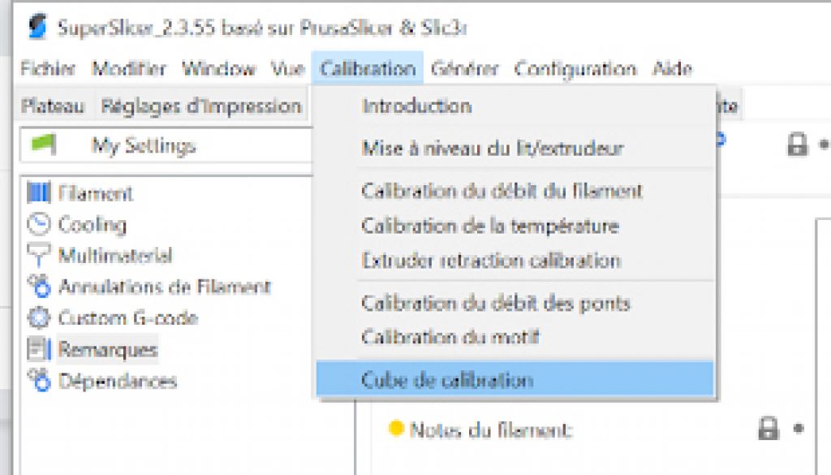Select Calibration du débit du filament
This screenshot has width=831, height=475.
point(502,191)
